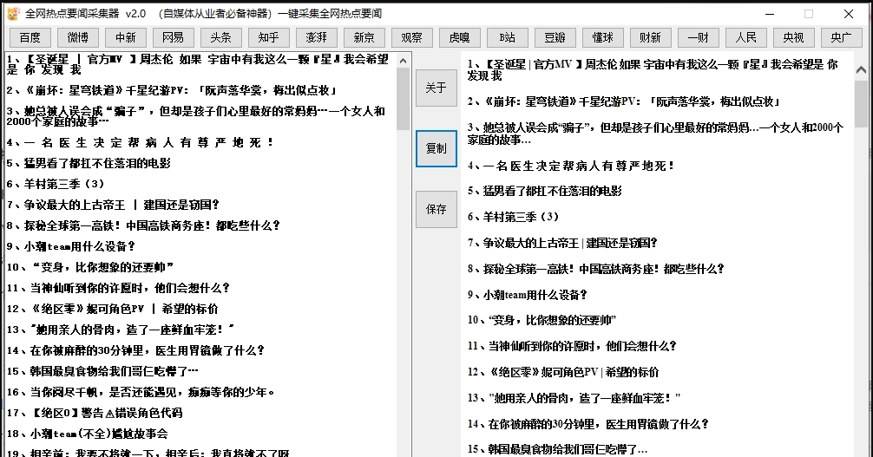Click the 复制 copy button
This screenshot has width=873, height=457.
click(436, 148)
